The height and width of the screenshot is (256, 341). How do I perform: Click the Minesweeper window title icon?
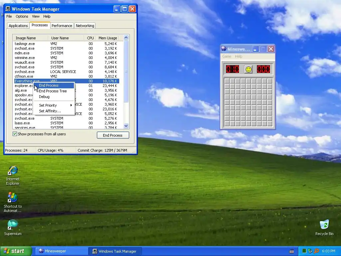click(224, 49)
